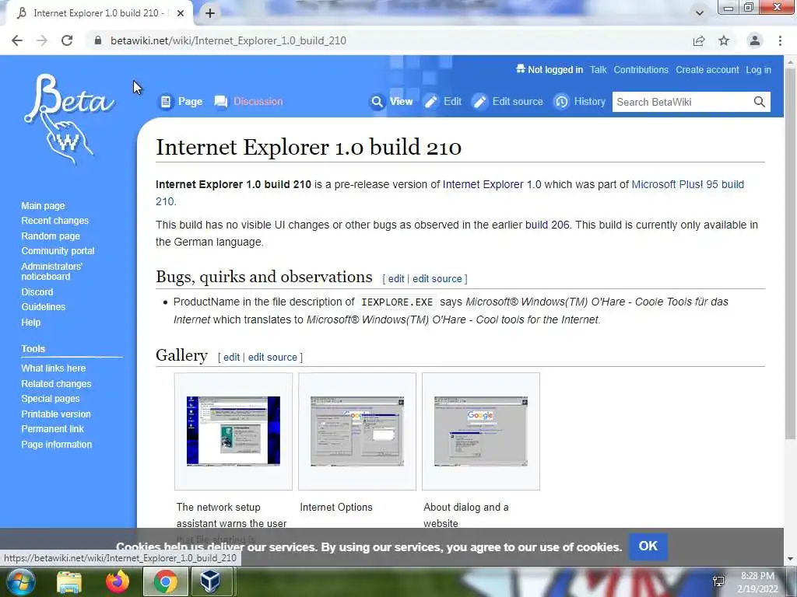The image size is (797, 597).
Task: Click What links here
Action: click(x=54, y=368)
